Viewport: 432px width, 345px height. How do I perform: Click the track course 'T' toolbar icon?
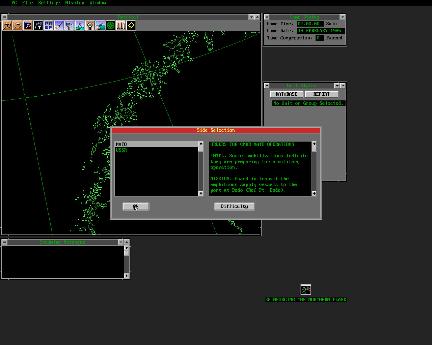(x=38, y=26)
